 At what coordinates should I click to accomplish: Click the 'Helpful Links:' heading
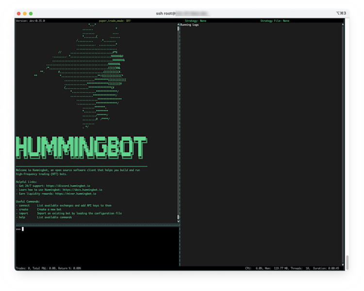pos(27,182)
